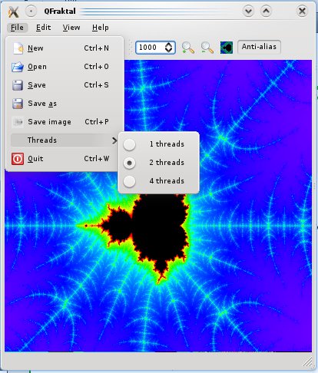Image resolution: width=318 pixels, height=373 pixels.
Task: Click the Save as disk icon
Action: (x=18, y=104)
